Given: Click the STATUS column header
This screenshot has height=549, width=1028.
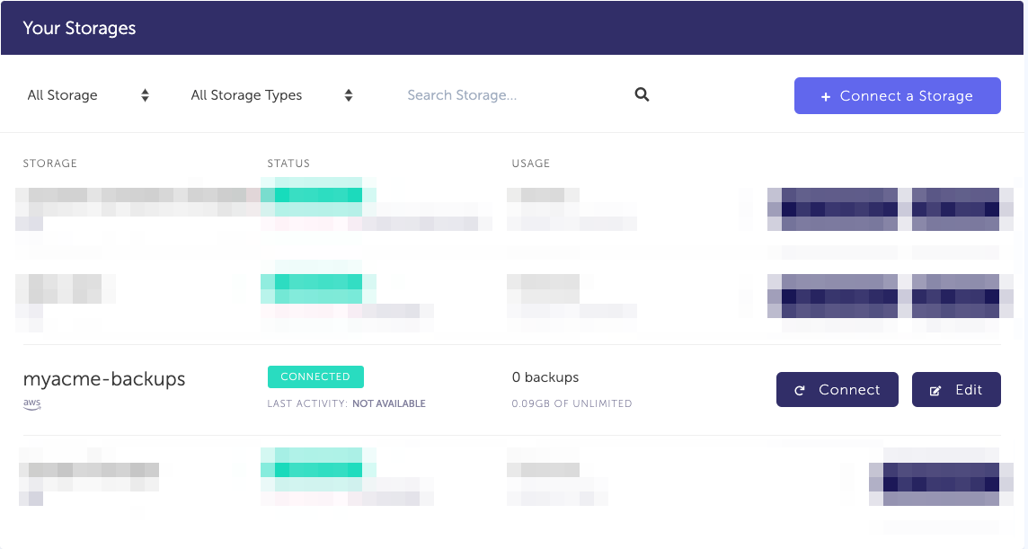Looking at the screenshot, I should point(288,163).
